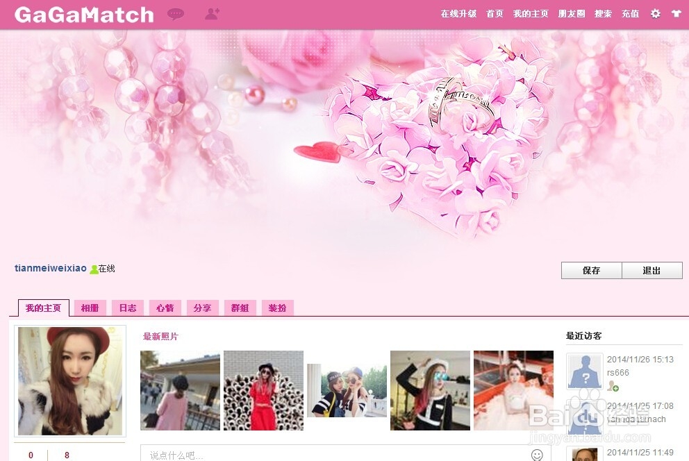This screenshot has height=461, width=689.
Task: Switch to the 相册 tab
Action: click(90, 308)
